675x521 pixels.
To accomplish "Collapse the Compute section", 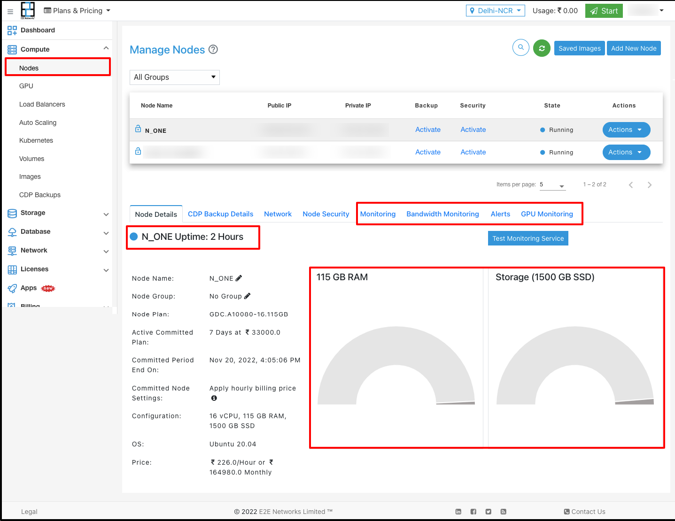I will point(106,48).
